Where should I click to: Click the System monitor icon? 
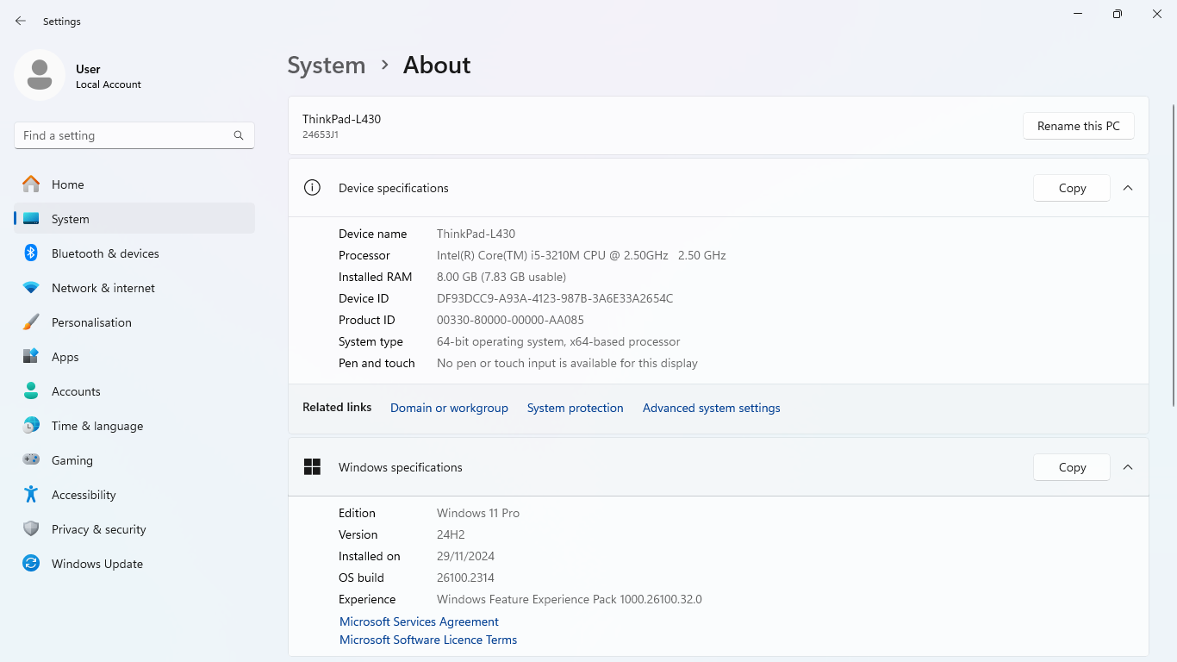[31, 219]
